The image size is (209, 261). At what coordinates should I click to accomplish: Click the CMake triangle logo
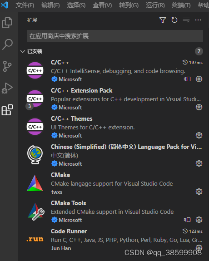pos(35,183)
